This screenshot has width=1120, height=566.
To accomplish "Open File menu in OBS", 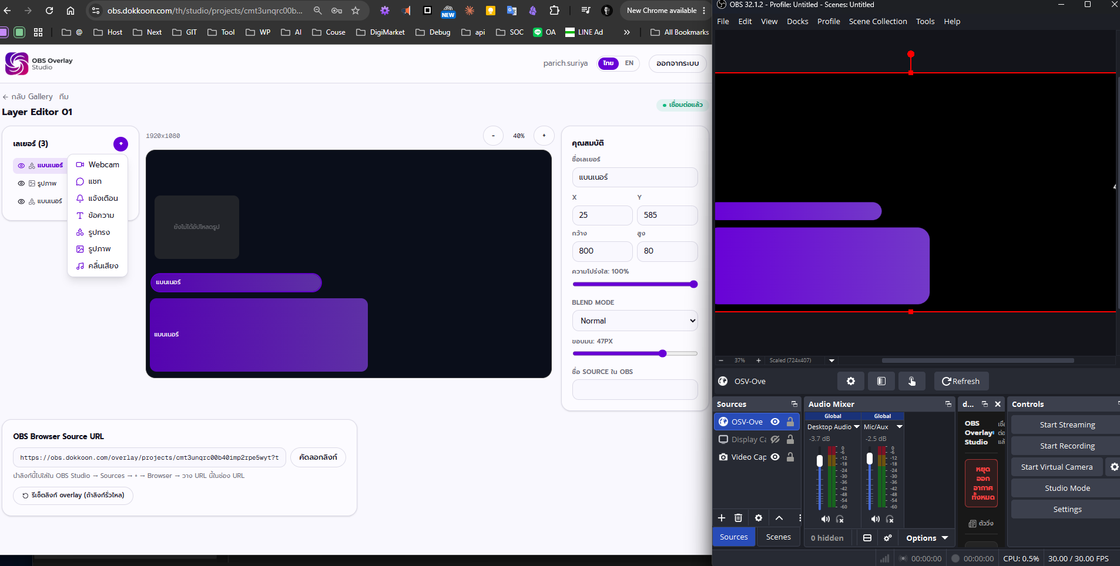I will [x=723, y=21].
